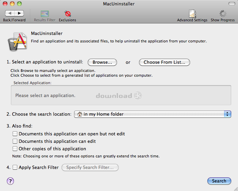Image resolution: width=238 pixels, height=191 pixels.
Task: Open help with the question mark button
Action: coord(10,181)
